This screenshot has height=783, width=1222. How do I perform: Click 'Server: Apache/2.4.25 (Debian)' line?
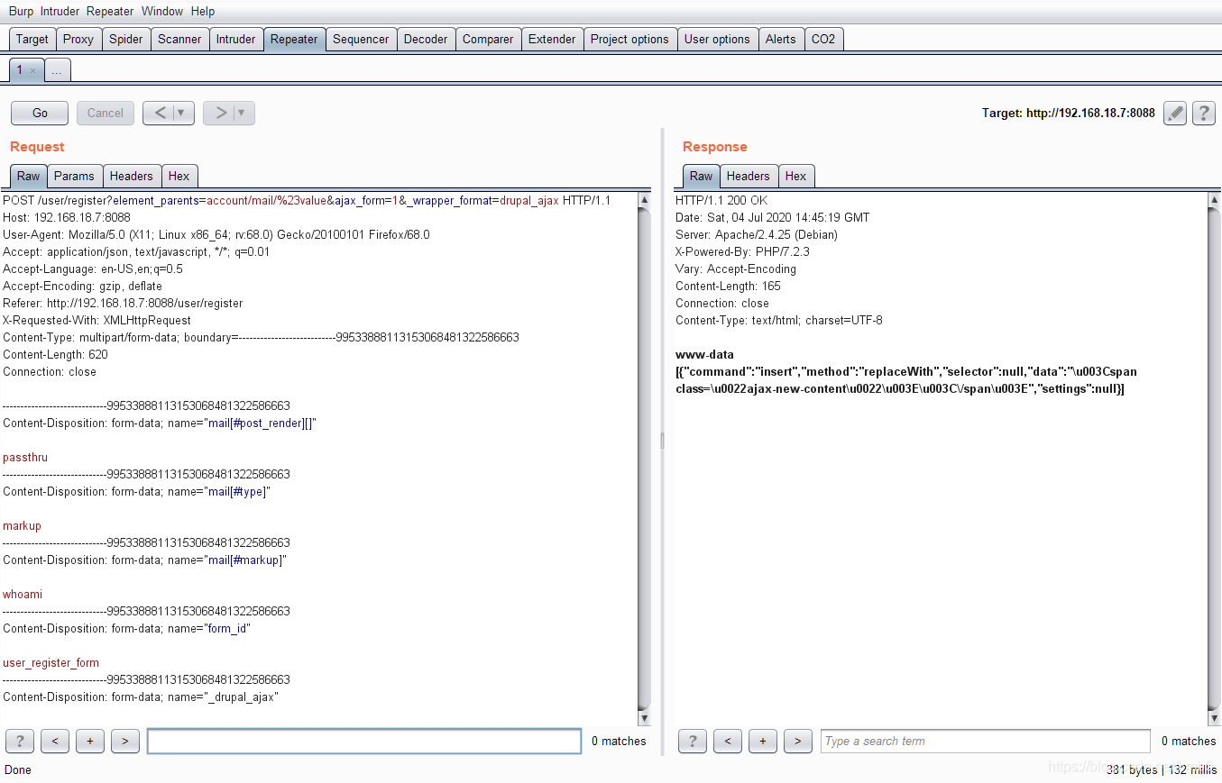(757, 234)
